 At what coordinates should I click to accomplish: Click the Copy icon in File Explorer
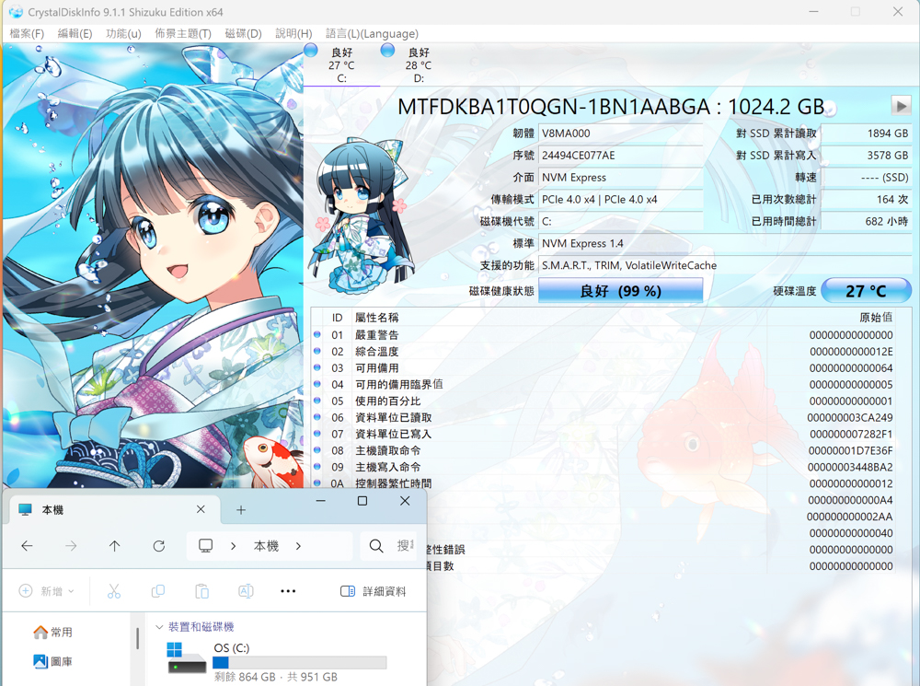(158, 591)
